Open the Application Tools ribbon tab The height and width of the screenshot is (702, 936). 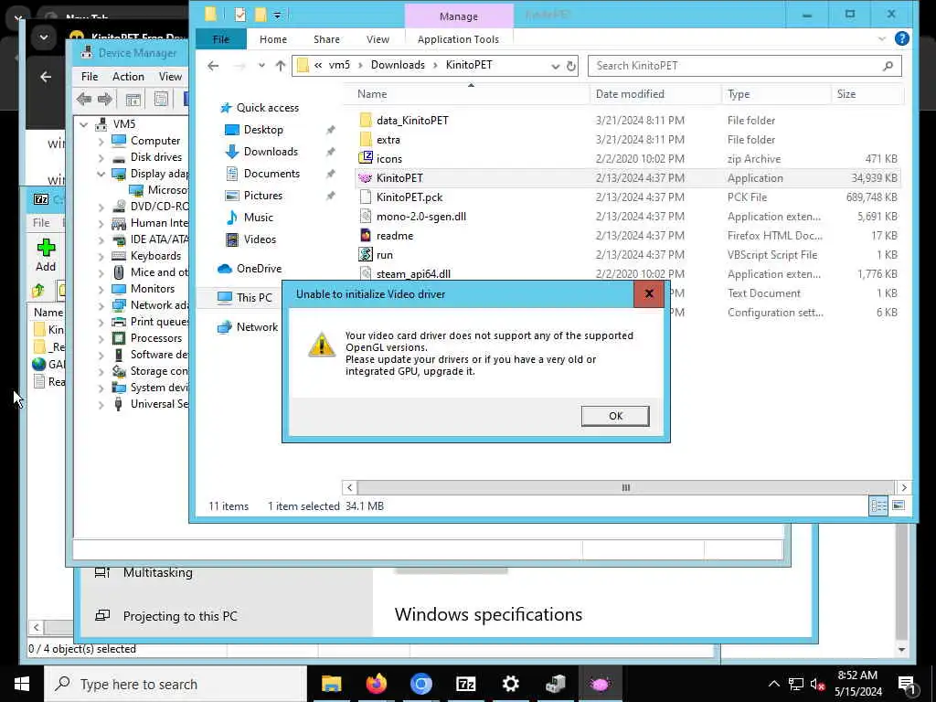458,39
